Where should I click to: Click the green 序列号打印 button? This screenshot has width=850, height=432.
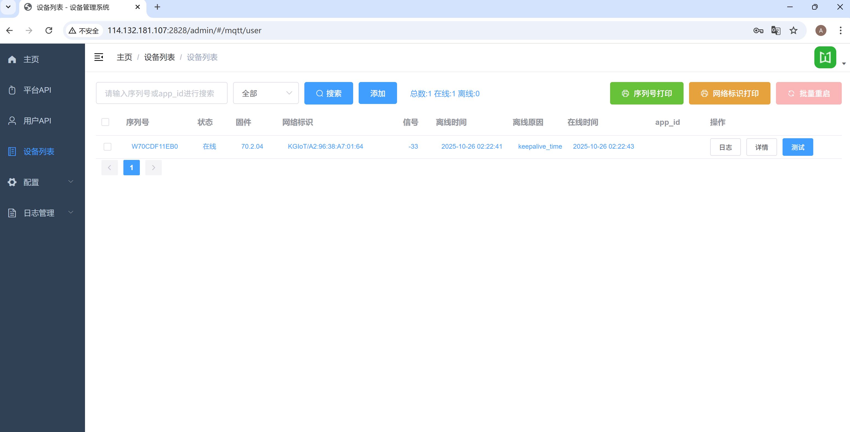(x=646, y=94)
